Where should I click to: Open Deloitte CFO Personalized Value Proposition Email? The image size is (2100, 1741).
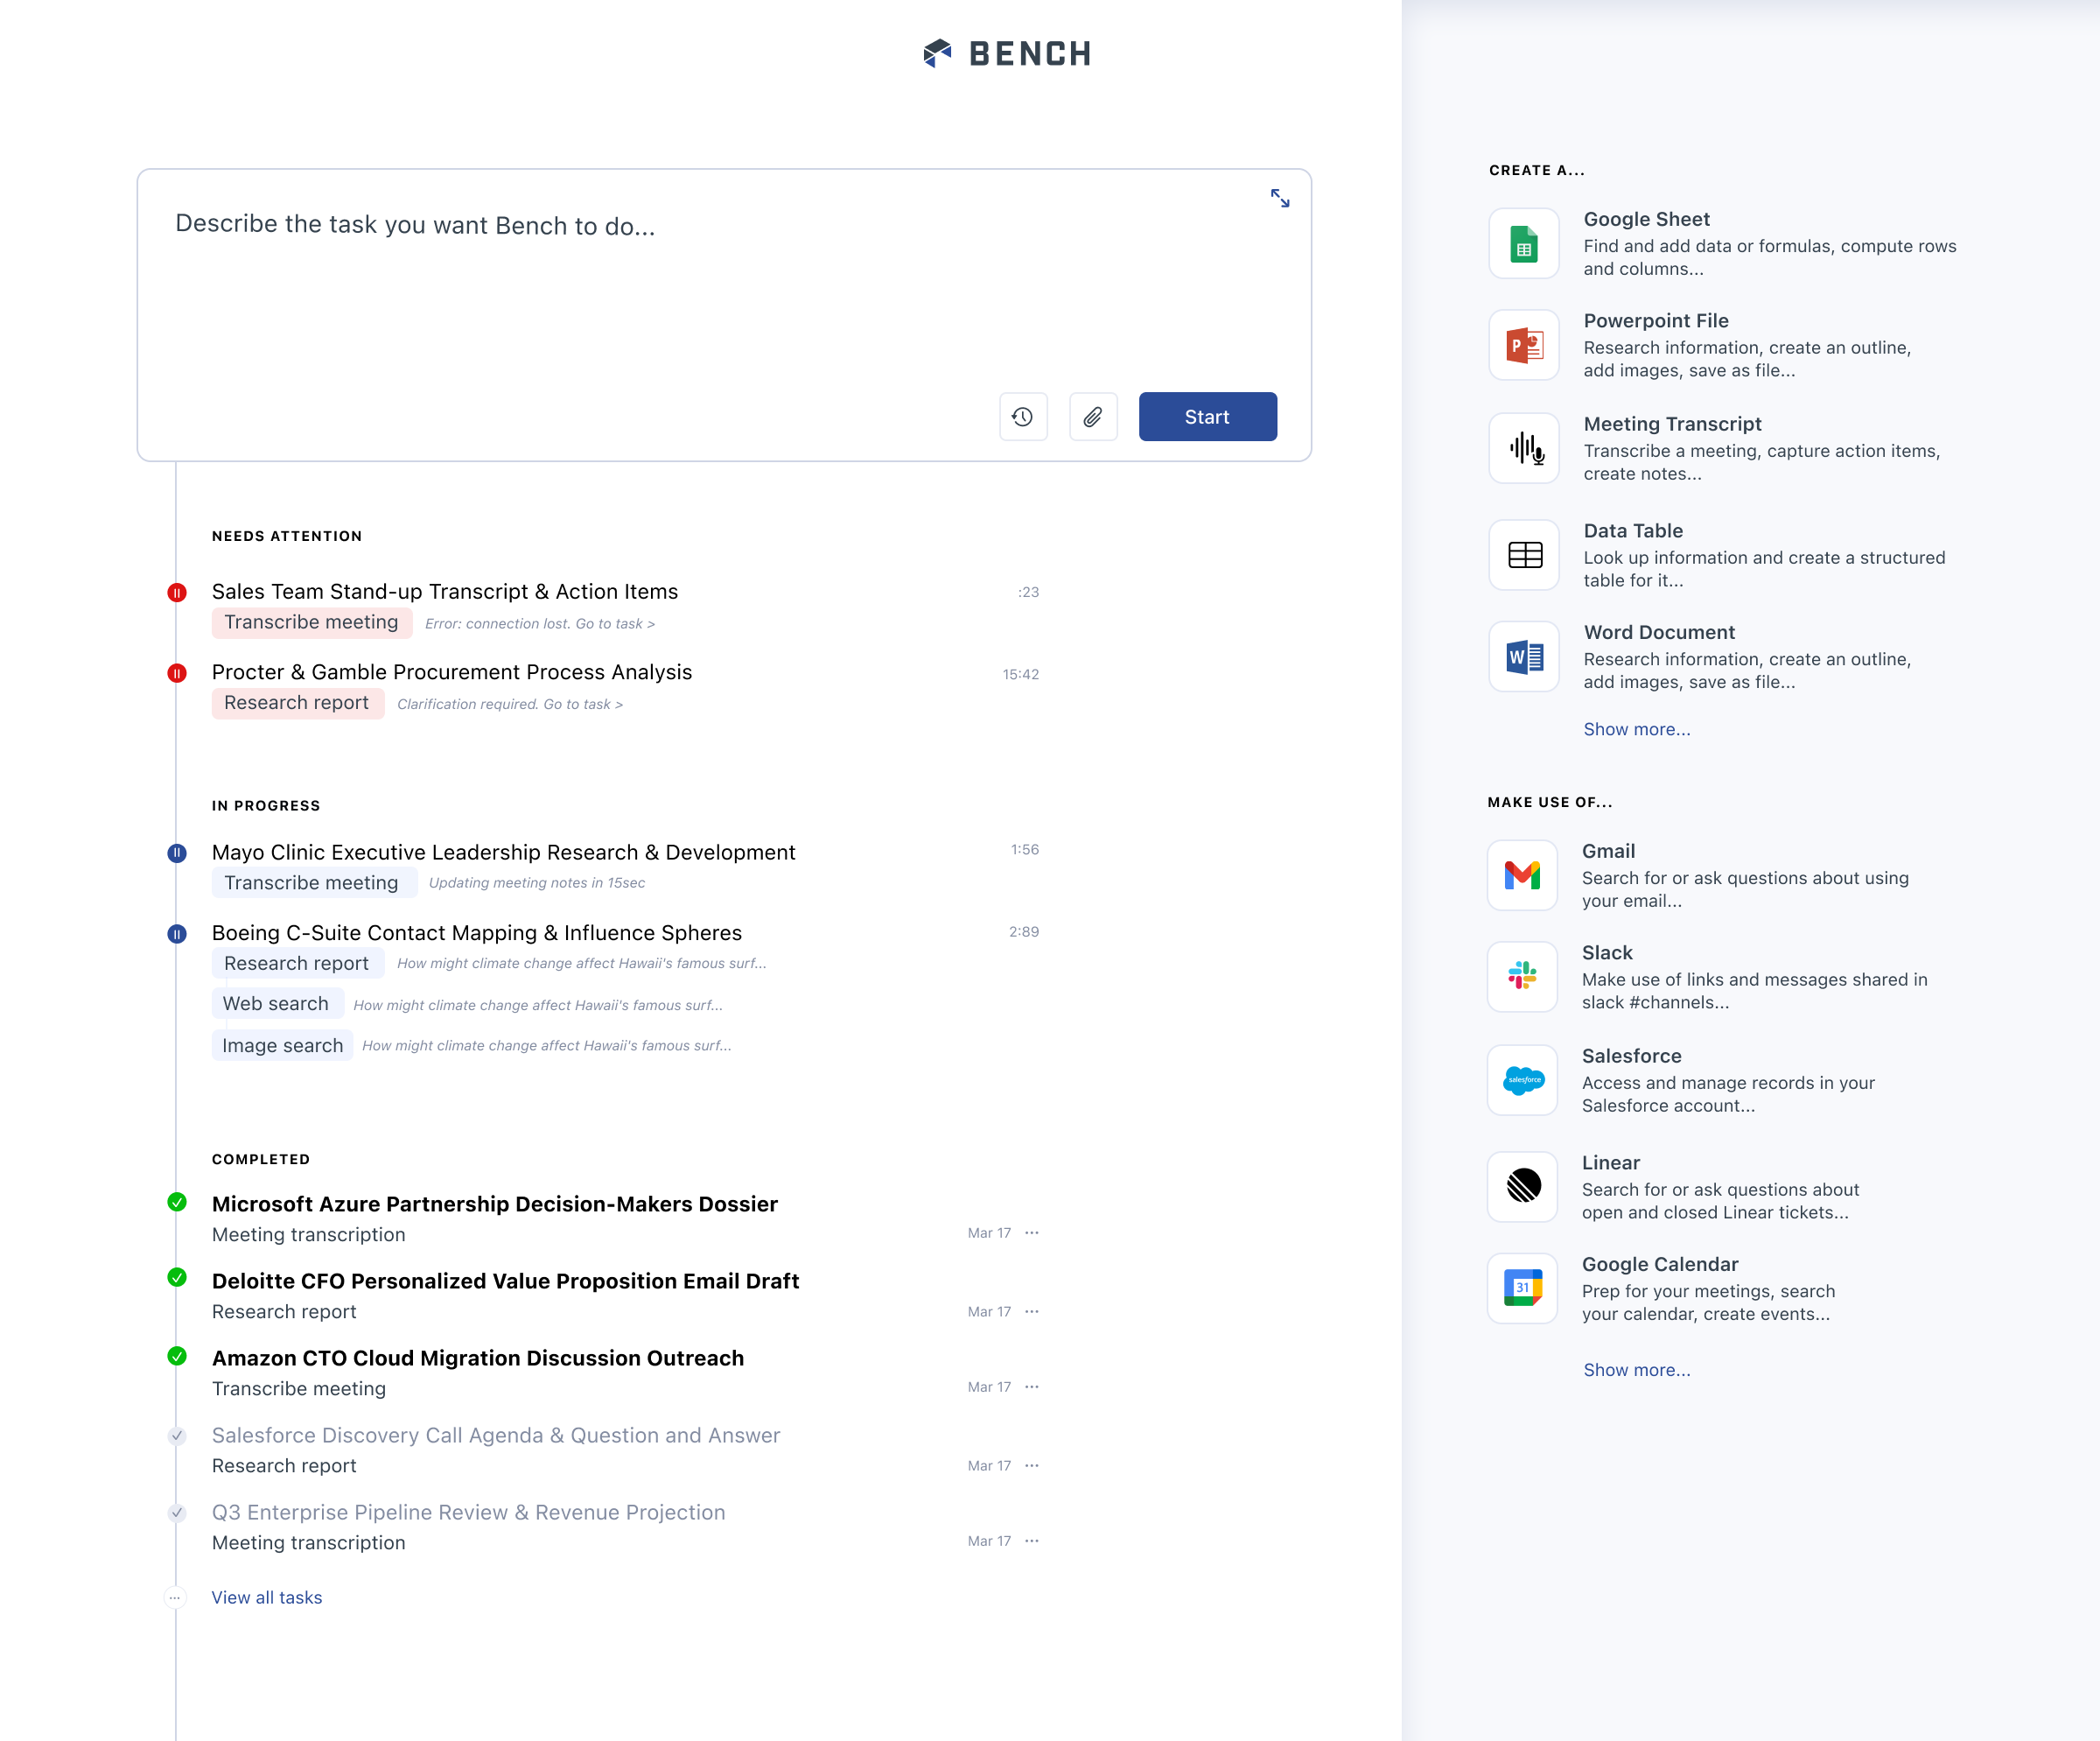click(x=505, y=1281)
